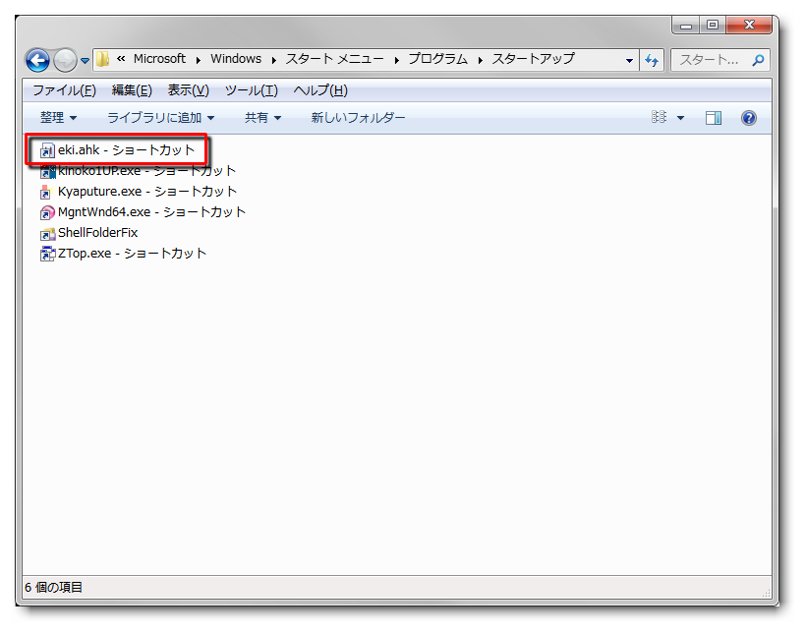Expand the arrow after スタート メニュー
This screenshot has height=633, width=806.
point(397,60)
